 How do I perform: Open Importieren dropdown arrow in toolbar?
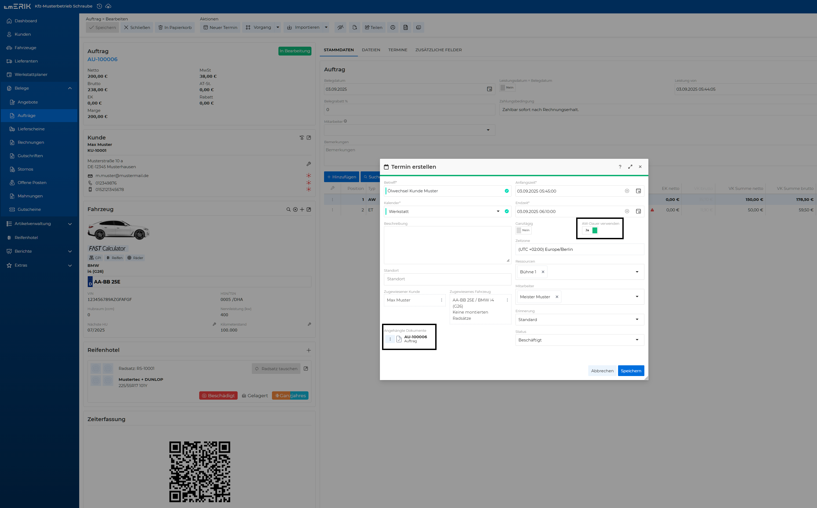click(326, 28)
